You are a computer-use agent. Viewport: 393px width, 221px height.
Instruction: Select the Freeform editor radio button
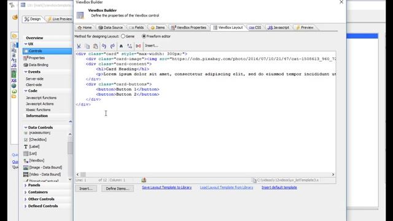point(144,36)
